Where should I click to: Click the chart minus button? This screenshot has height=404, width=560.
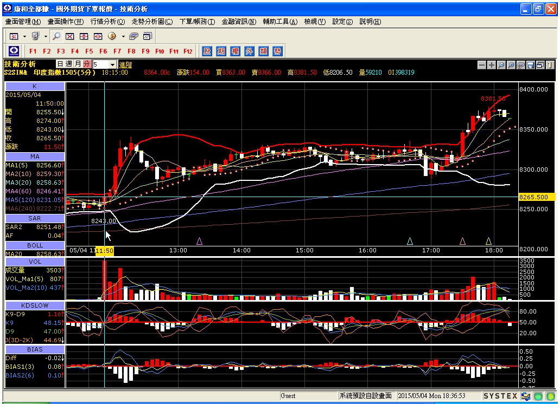(x=482, y=65)
